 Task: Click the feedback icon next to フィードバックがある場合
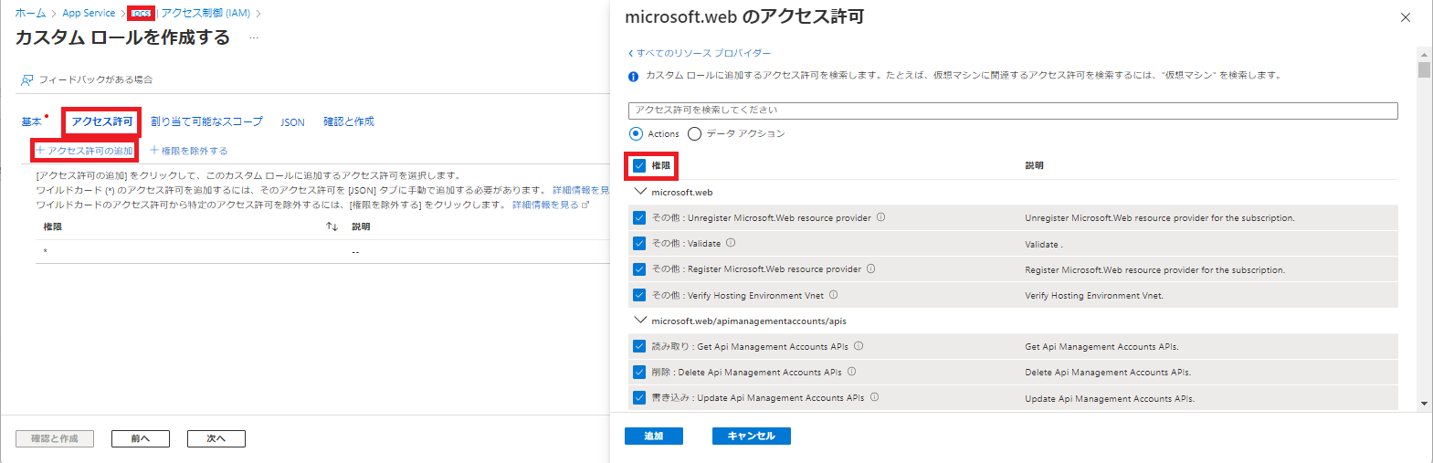pyautogui.click(x=26, y=80)
